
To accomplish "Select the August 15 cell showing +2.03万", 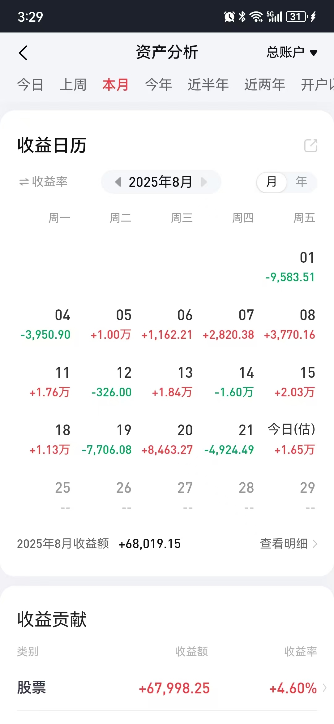I will pyautogui.click(x=294, y=382).
